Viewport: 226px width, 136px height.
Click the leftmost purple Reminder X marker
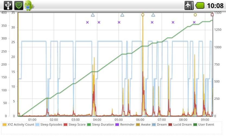(x=87, y=22)
